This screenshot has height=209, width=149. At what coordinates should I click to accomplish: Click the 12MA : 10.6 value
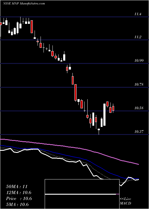(18, 193)
